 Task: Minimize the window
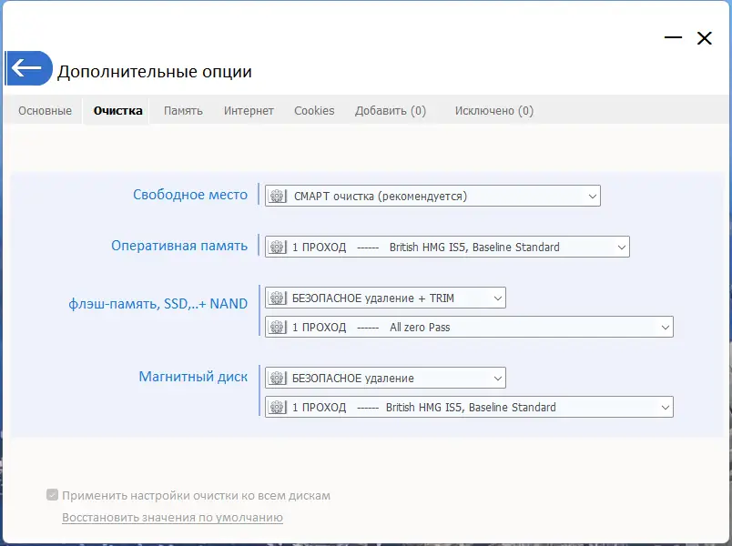click(x=674, y=38)
